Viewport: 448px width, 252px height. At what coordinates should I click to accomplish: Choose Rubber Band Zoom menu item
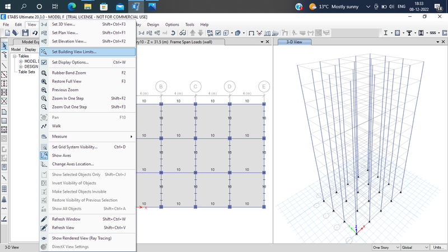pos(88,73)
